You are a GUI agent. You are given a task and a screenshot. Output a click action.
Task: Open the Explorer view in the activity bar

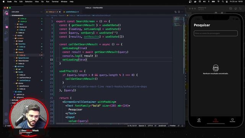(6, 13)
